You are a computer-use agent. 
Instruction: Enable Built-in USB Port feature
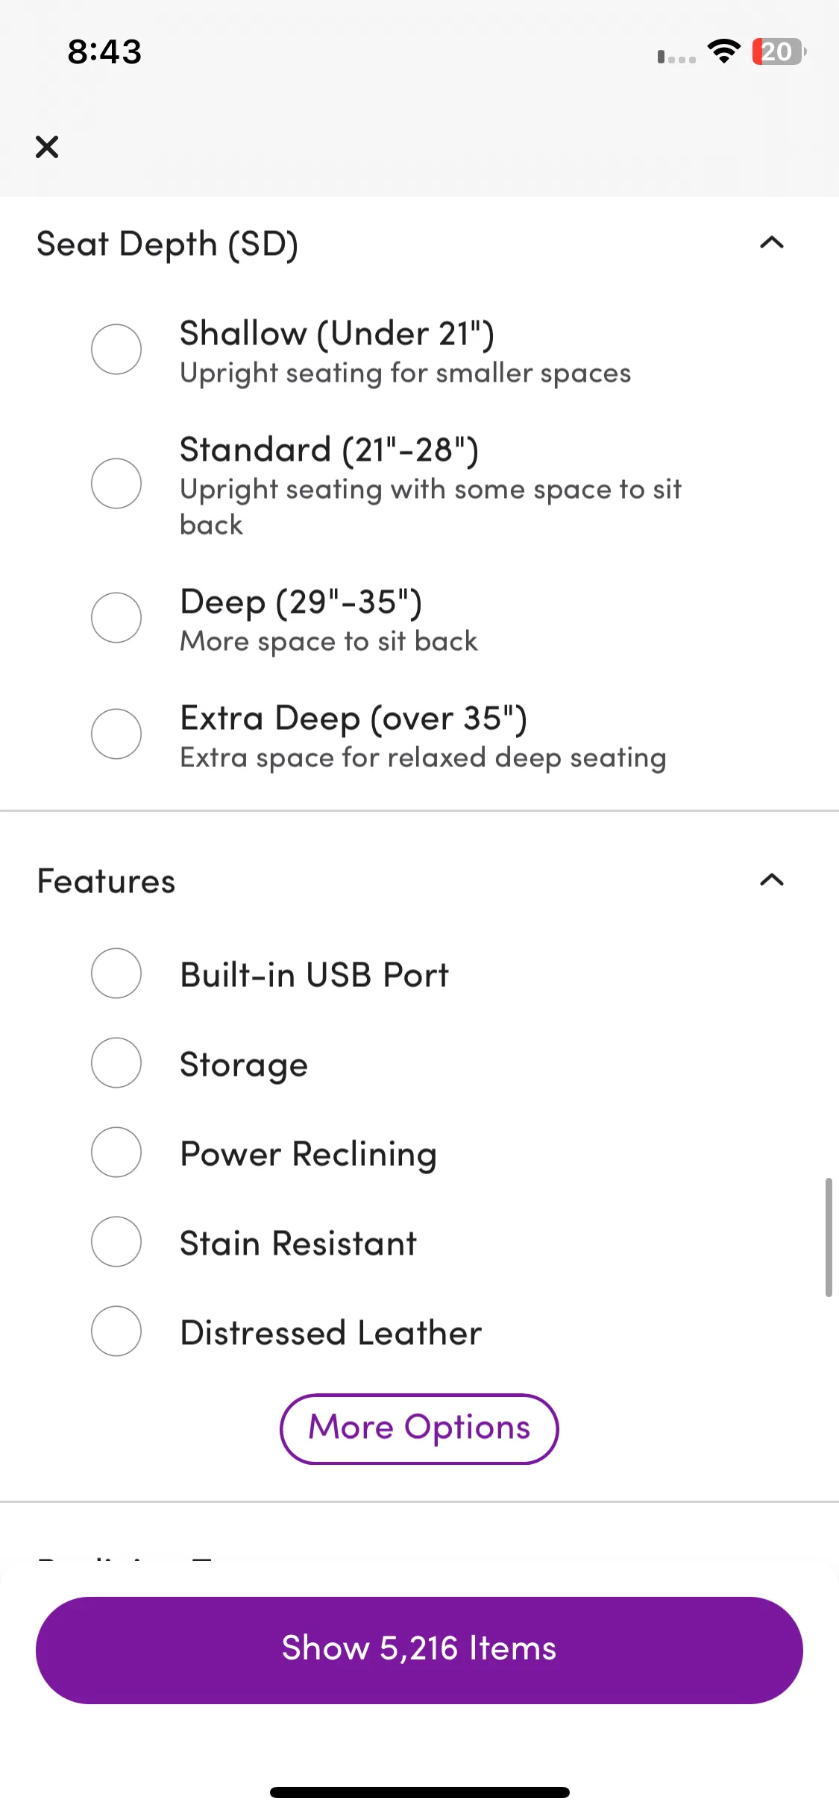tap(116, 973)
